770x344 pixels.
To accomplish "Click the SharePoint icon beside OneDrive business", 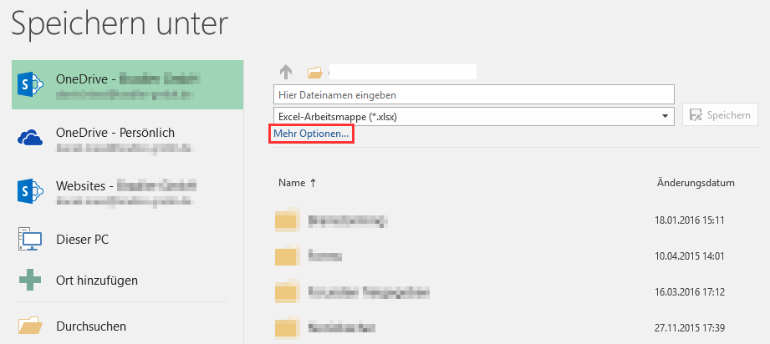I will 30,85.
